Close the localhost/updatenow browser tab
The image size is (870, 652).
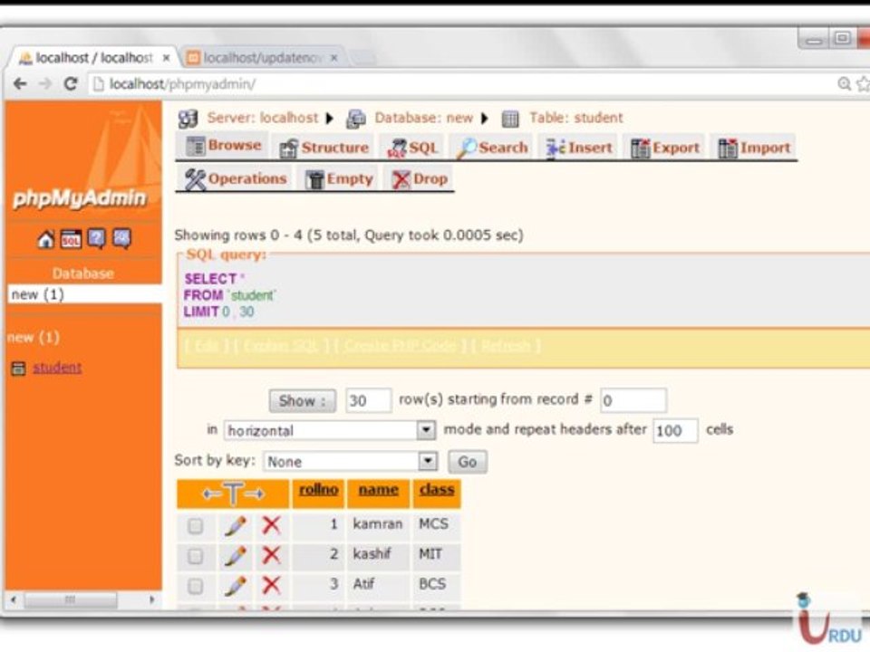click(334, 58)
